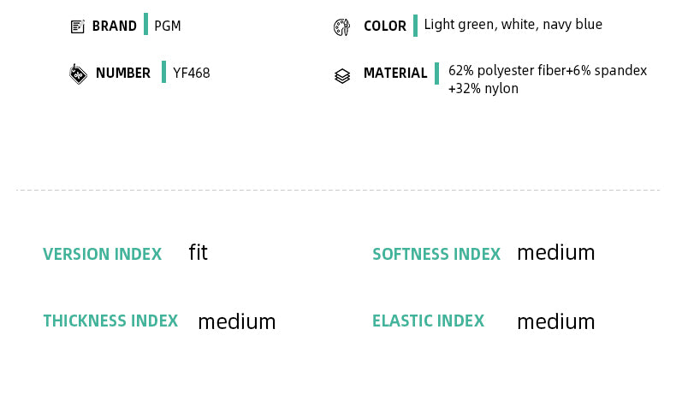Click the YF468 product number

192,74
